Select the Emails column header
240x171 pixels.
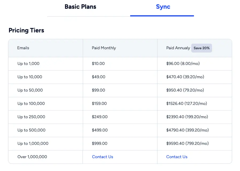23,48
